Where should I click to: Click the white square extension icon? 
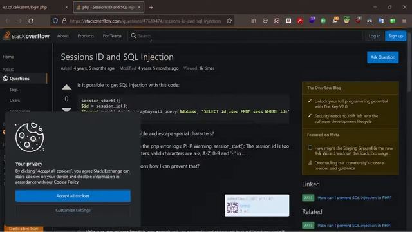[x=288, y=21]
